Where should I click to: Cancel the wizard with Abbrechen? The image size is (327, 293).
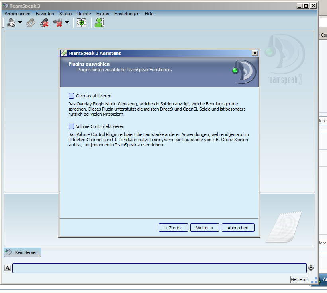click(238, 228)
